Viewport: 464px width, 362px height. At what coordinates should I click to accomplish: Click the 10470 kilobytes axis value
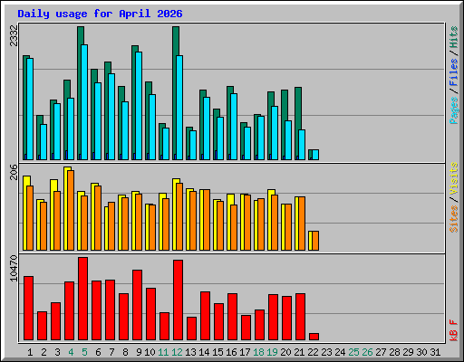14,268
